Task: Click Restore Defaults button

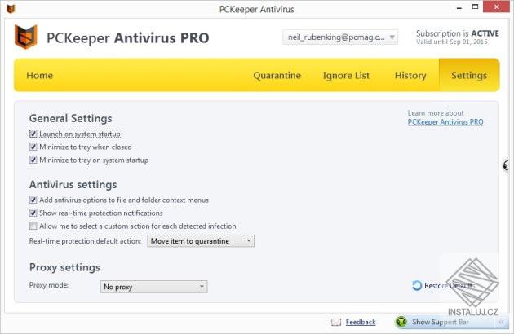Action: 444,286
